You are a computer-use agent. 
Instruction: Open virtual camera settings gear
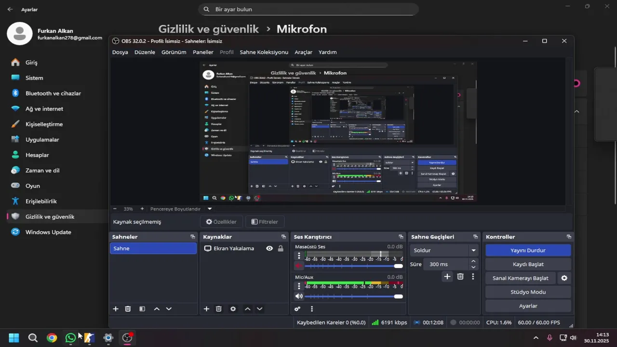point(564,278)
